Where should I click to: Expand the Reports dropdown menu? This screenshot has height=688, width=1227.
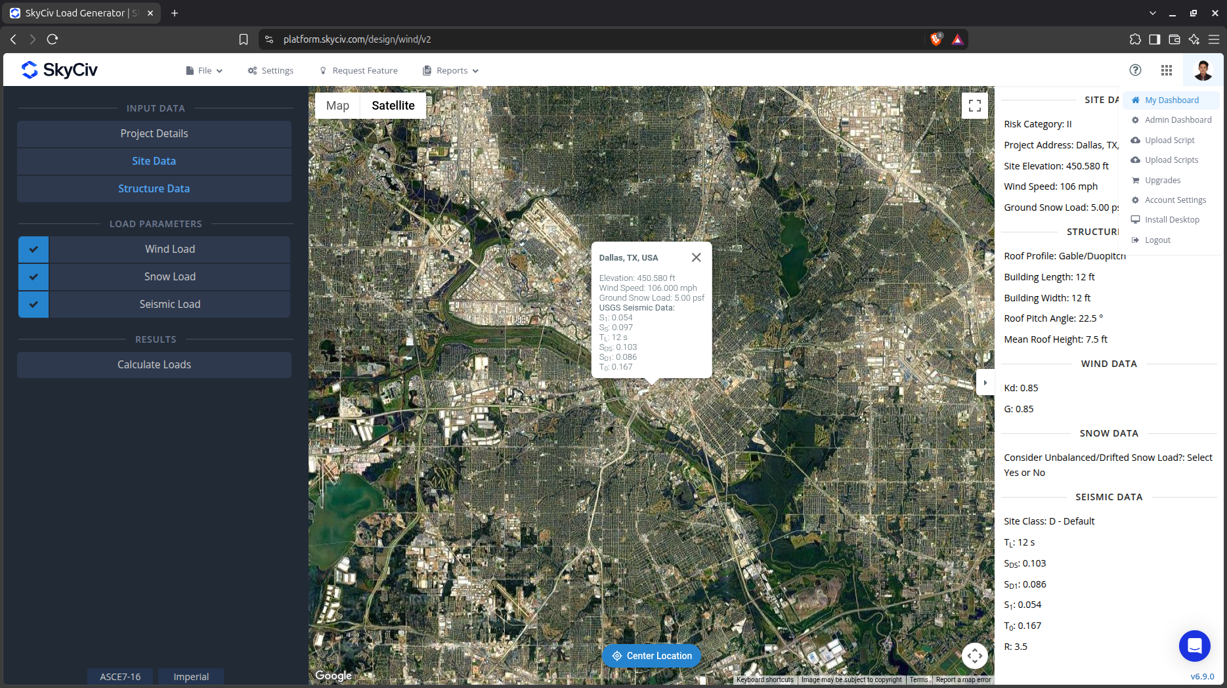pyautogui.click(x=451, y=71)
